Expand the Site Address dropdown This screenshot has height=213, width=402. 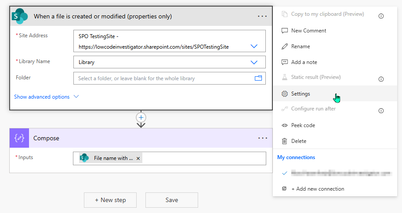(x=254, y=46)
